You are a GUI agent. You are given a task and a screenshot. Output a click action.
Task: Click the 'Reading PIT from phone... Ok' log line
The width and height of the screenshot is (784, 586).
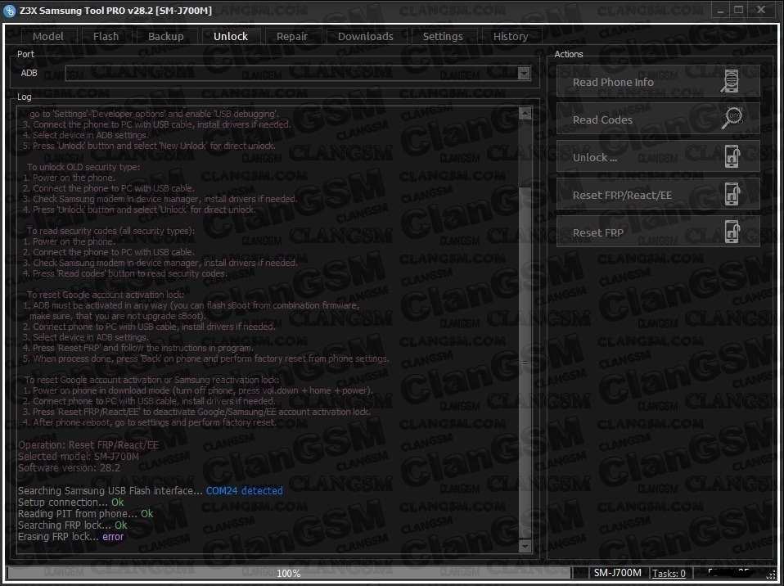pyautogui.click(x=85, y=513)
